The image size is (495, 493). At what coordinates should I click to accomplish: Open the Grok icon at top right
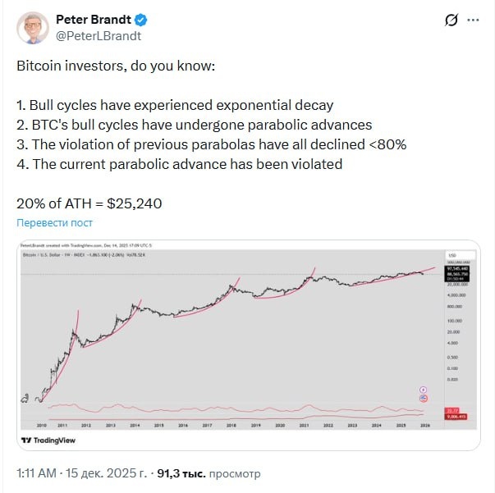451,21
